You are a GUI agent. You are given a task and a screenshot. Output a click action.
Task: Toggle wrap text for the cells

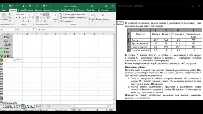pyautogui.click(x=48, y=14)
